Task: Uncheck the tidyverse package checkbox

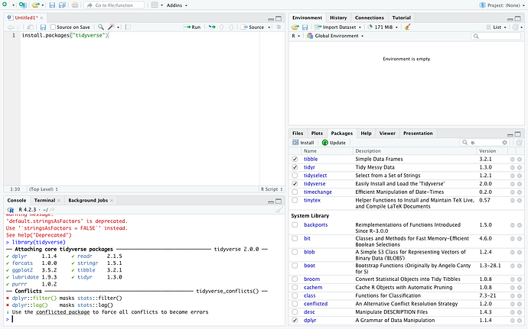Action: coord(295,183)
